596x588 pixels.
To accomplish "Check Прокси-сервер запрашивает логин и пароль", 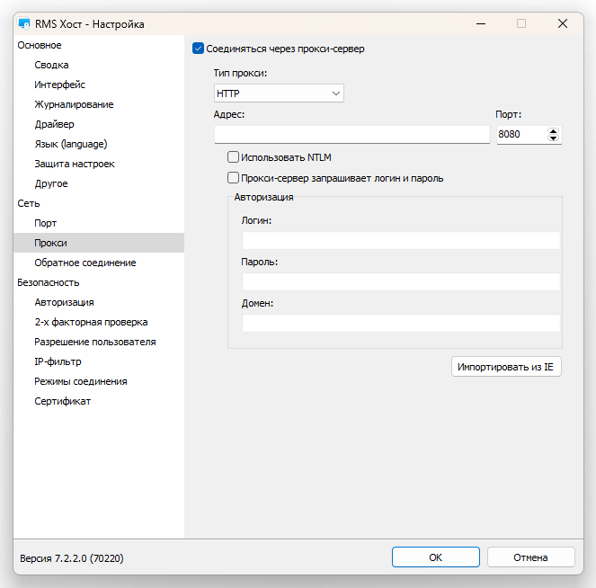I will (233, 177).
